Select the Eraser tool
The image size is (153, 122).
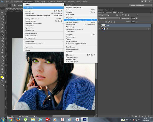point(2,44)
